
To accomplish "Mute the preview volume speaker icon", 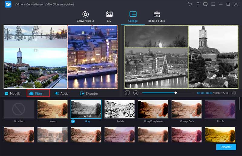I will coord(234,93).
